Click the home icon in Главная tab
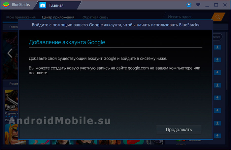Viewport: 231px width, 150px height. (x=43, y=5)
